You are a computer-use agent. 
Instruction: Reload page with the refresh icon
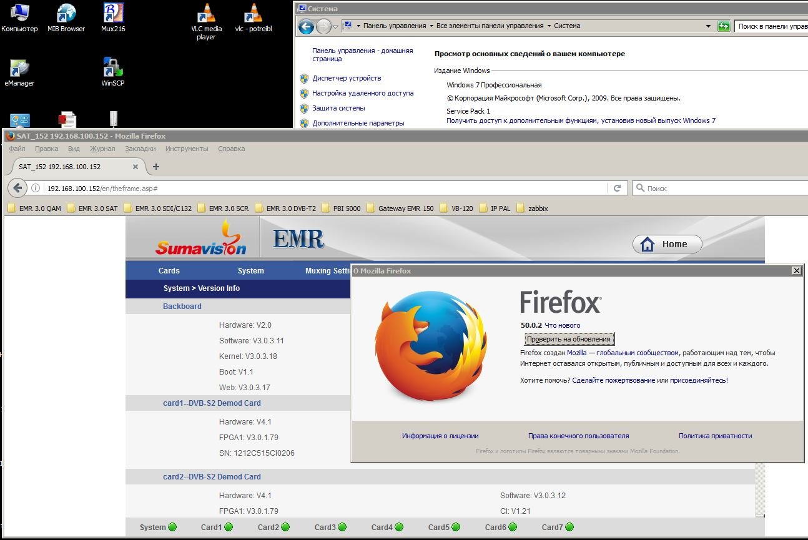click(x=617, y=188)
